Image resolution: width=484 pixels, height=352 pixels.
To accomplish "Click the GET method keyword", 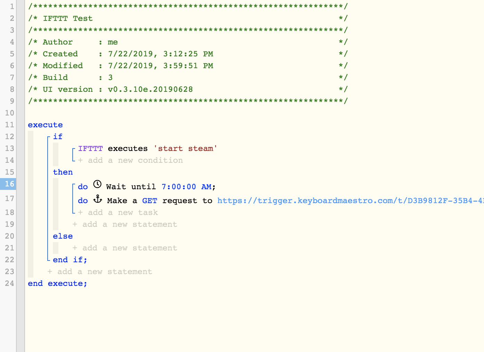I will [150, 201].
